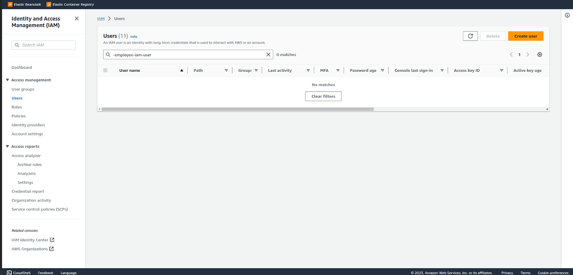The image size is (573, 275).
Task: Open AWS Organizations link
Action: (x=30, y=249)
